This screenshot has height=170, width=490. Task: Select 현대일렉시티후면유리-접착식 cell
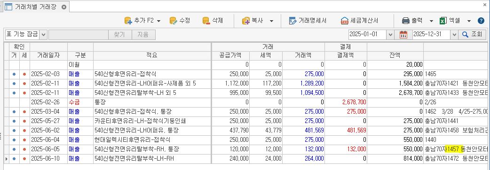pyautogui.click(x=152, y=140)
